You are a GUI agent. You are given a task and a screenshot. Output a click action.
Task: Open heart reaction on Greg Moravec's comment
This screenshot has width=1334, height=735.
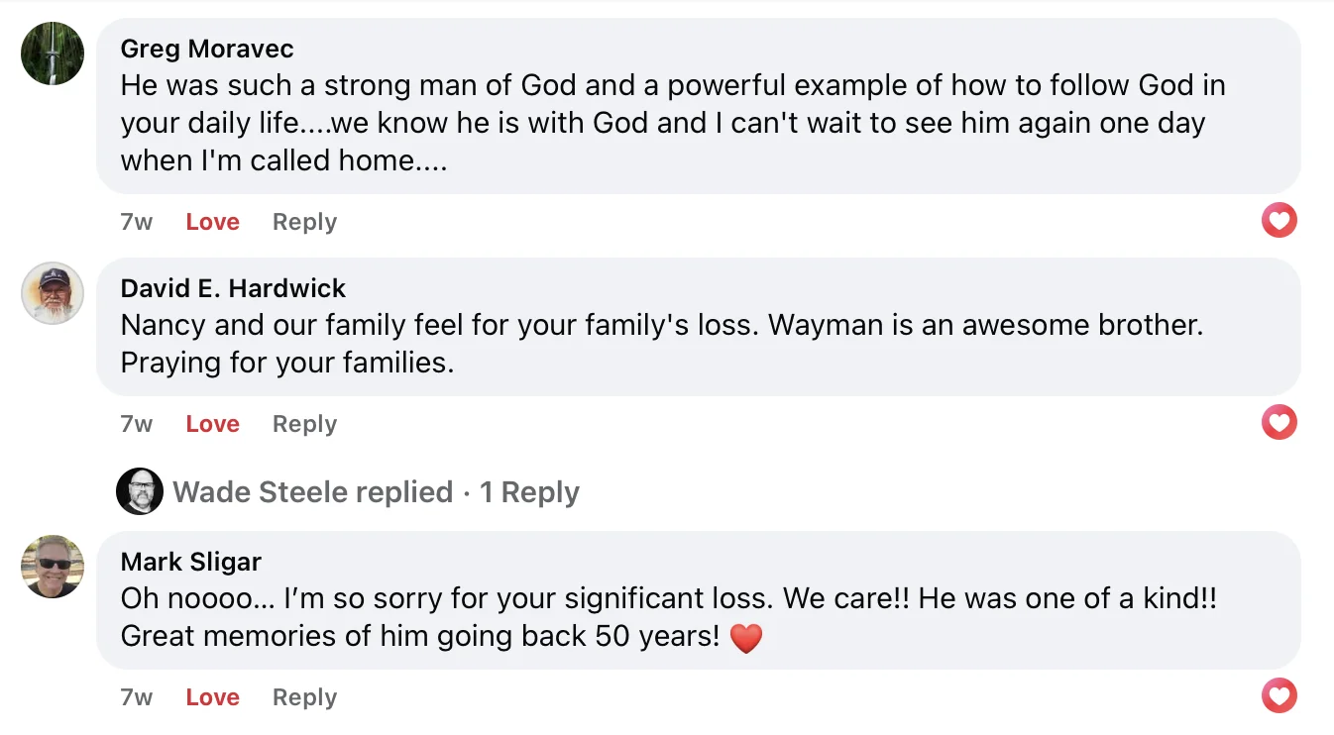coord(1278,220)
